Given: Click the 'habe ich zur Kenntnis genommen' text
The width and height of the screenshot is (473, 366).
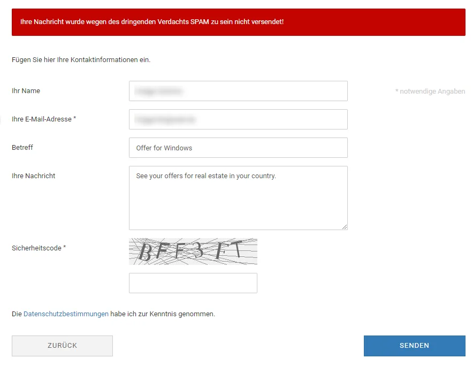Looking at the screenshot, I should [163, 314].
